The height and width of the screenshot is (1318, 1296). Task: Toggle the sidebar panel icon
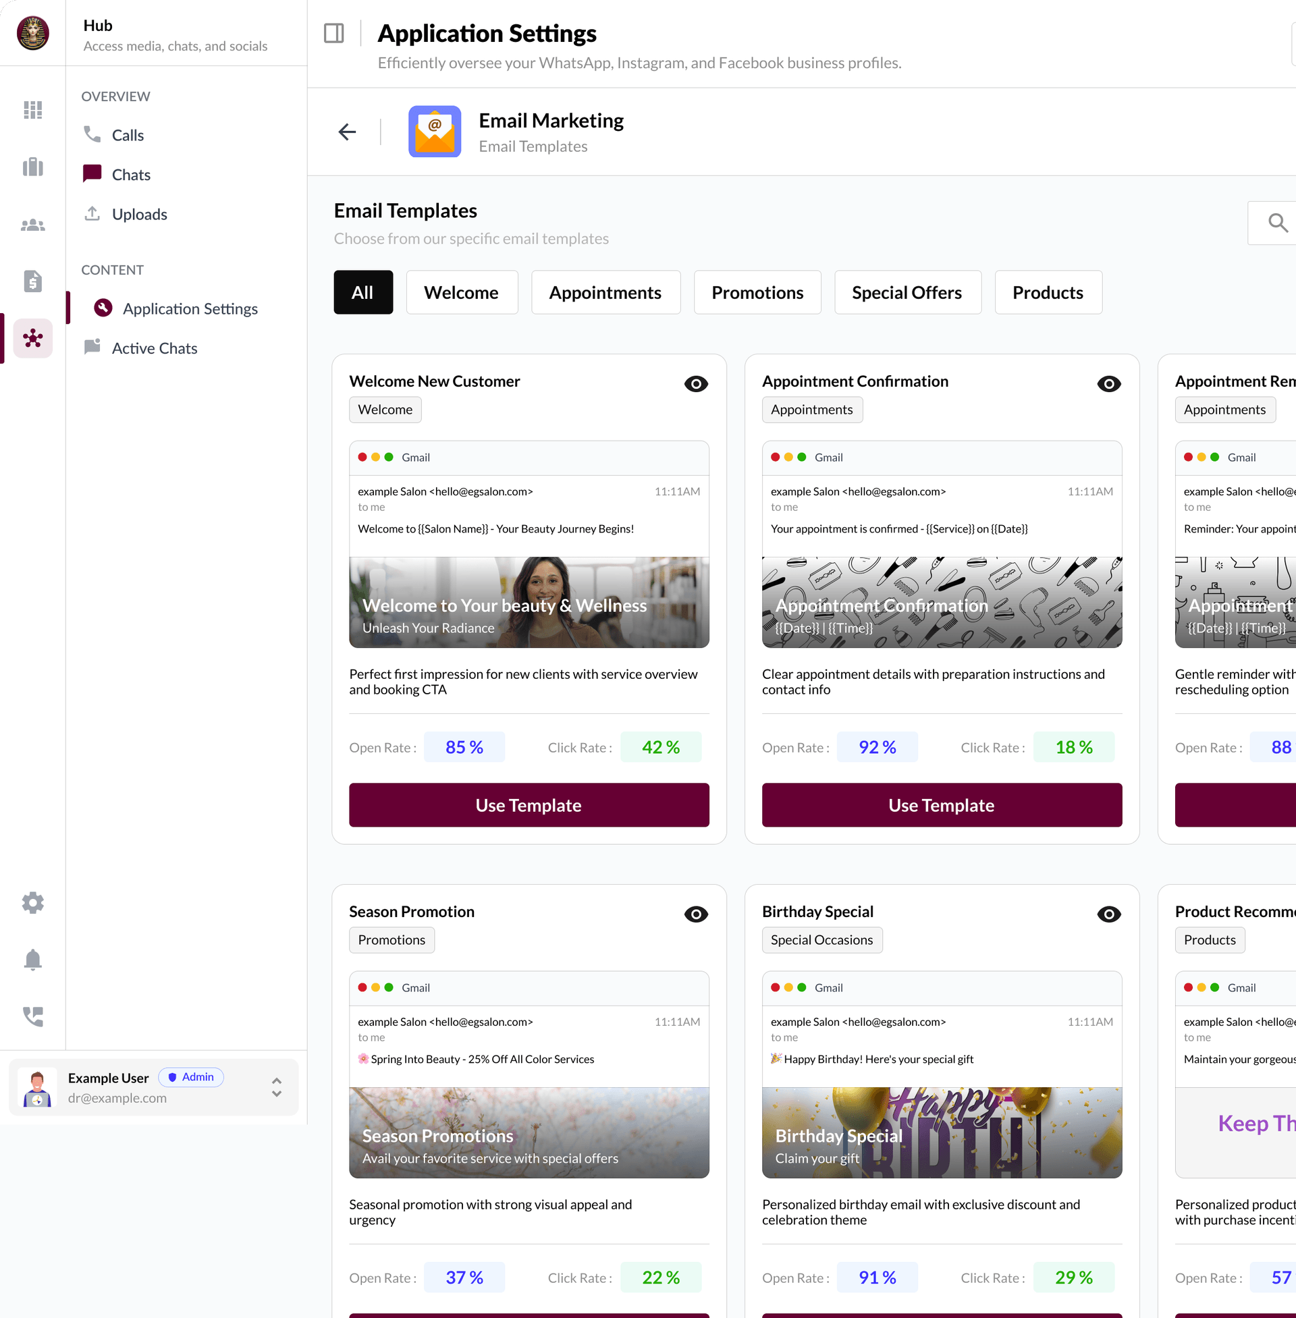(x=333, y=32)
